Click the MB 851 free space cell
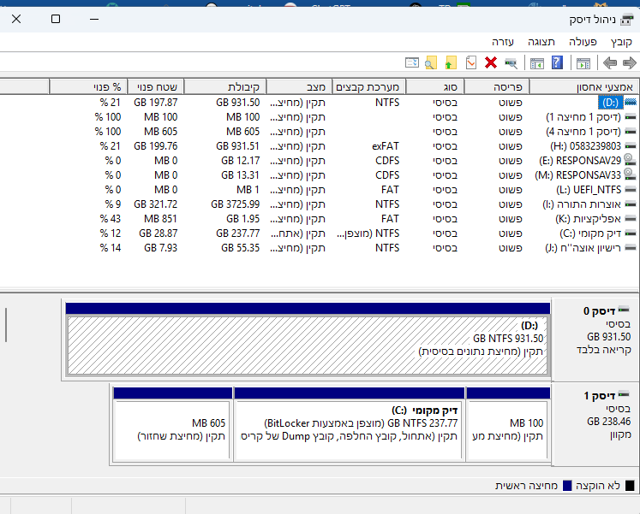Image resolution: width=640 pixels, height=514 pixels. tap(160, 219)
